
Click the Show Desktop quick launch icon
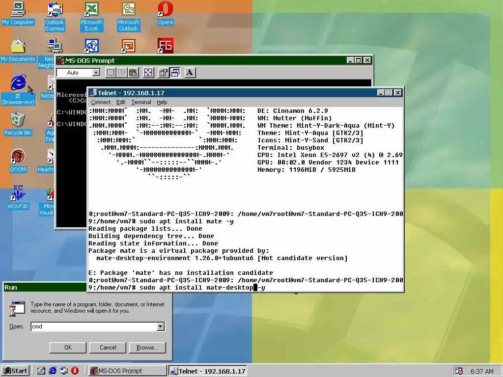click(41, 371)
